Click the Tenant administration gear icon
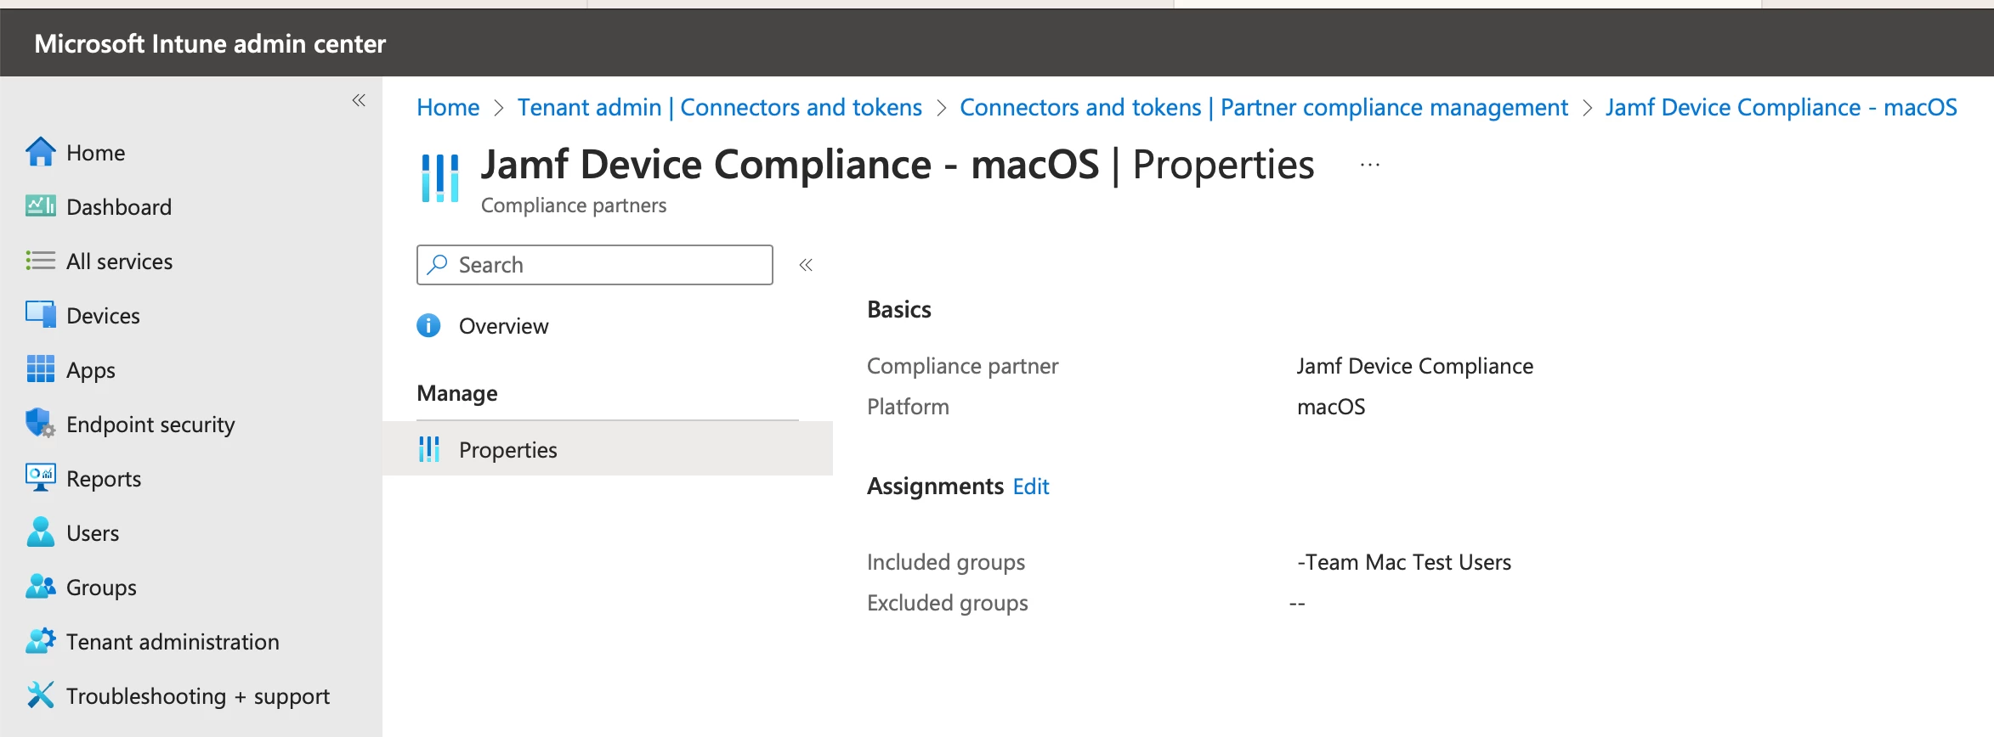 tap(41, 641)
